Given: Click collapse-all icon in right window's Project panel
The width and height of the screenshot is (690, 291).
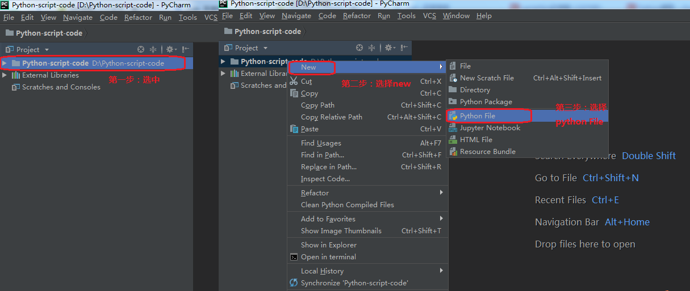Looking at the screenshot, I should (x=372, y=48).
